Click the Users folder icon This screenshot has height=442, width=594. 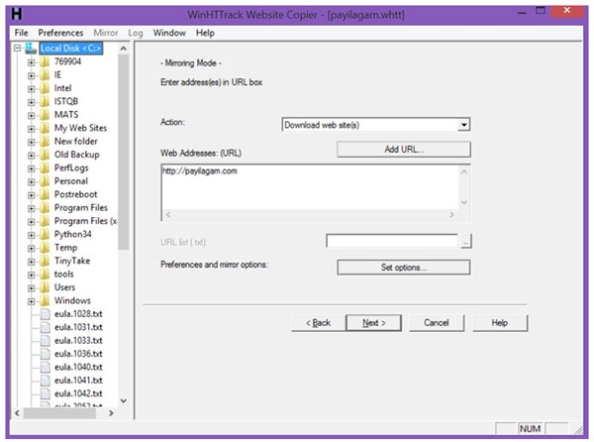45,287
